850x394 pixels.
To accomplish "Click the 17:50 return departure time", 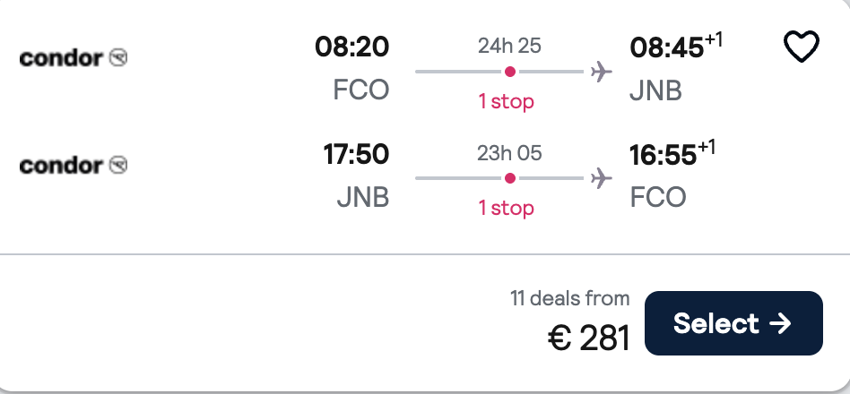I will click(x=356, y=154).
